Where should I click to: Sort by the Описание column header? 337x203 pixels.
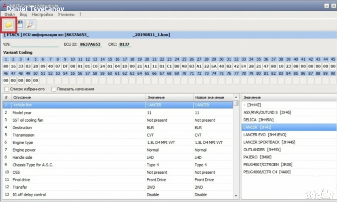tap(78, 98)
